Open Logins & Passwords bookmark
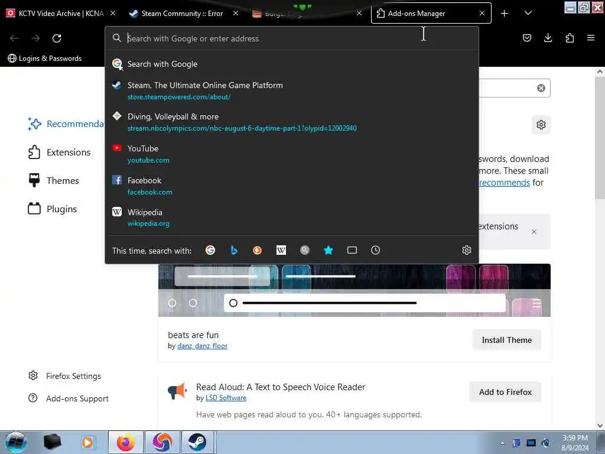This screenshot has height=454, width=605. (45, 59)
